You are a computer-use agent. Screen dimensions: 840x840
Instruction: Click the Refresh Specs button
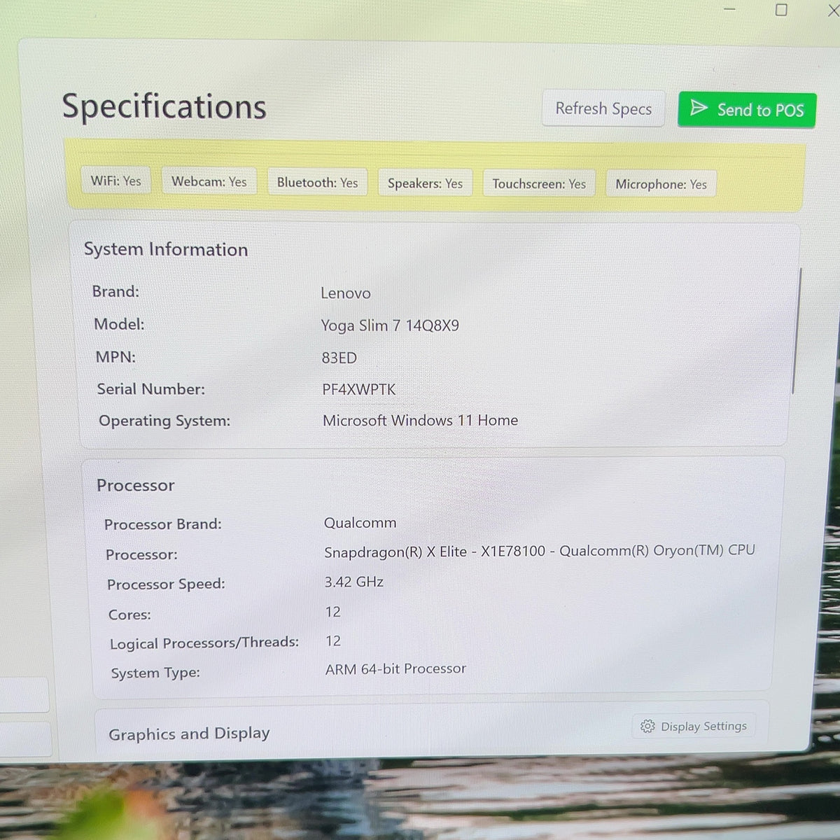[603, 108]
